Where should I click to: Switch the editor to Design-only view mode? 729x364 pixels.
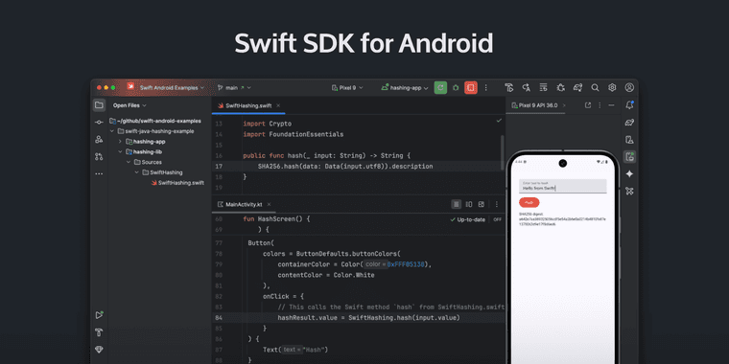pyautogui.click(x=482, y=204)
